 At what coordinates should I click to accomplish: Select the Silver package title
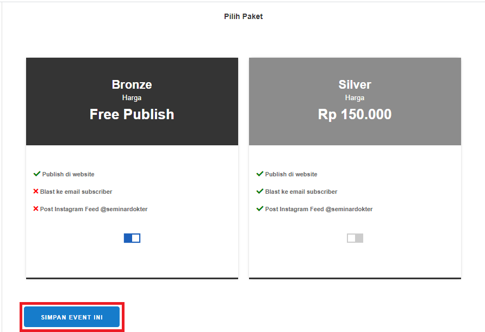[355, 84]
